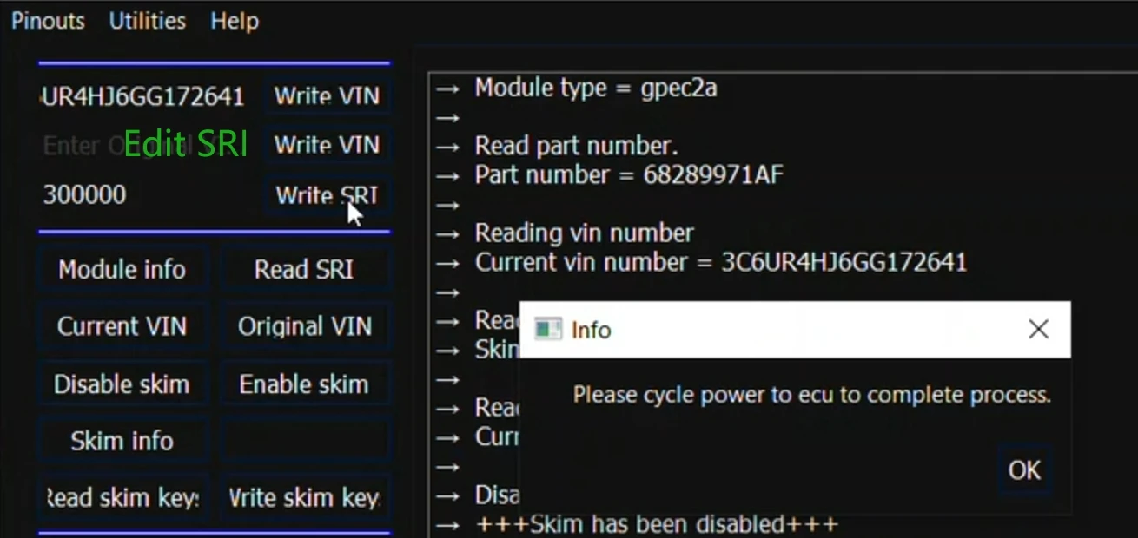Click the Write skim keys button
This screenshot has height=538, width=1138.
click(x=305, y=497)
